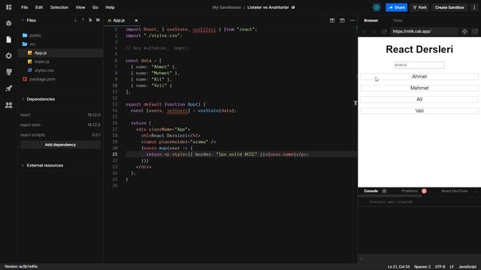Open the File menu
The width and height of the screenshot is (481, 270).
[x=25, y=7]
